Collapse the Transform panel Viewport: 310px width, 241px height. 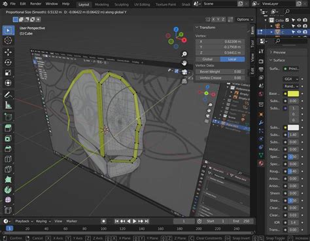(197, 28)
